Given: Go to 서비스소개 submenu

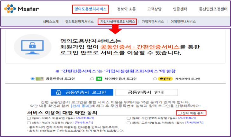Looking at the screenshot, I should point(51,22).
